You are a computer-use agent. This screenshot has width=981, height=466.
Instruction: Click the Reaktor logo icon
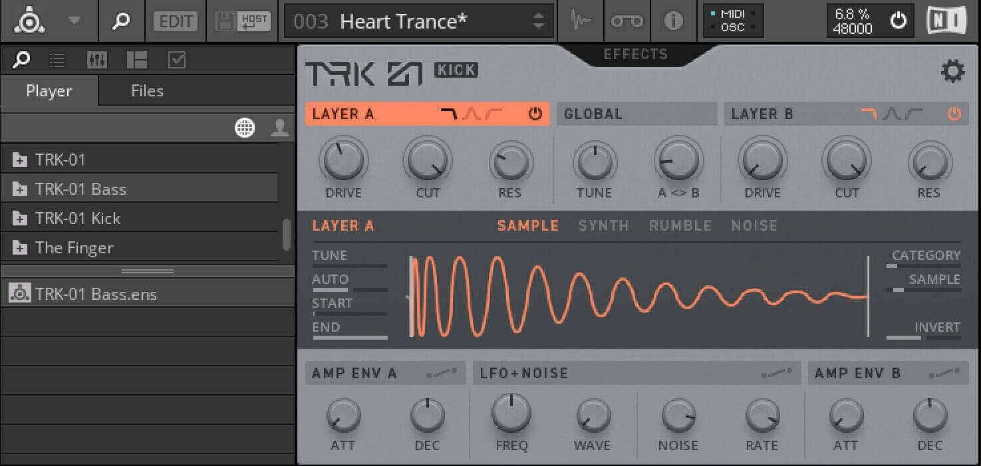coord(30,21)
